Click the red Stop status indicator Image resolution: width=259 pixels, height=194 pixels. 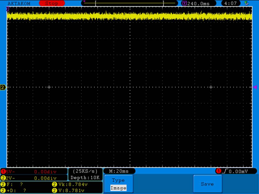(52, 4)
